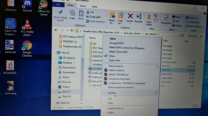Go up one folder level
The image size is (208, 116).
pyautogui.click(x=72, y=31)
